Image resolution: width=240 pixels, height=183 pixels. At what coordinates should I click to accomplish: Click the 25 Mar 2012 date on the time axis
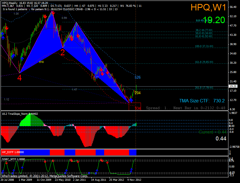click(117, 180)
